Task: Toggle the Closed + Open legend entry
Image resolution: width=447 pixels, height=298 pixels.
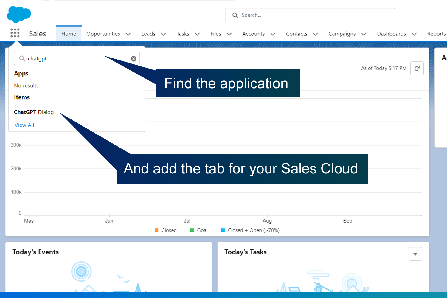Action: pyautogui.click(x=254, y=230)
